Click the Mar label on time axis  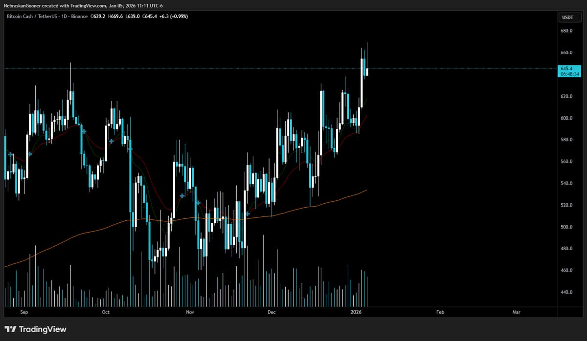coord(516,312)
